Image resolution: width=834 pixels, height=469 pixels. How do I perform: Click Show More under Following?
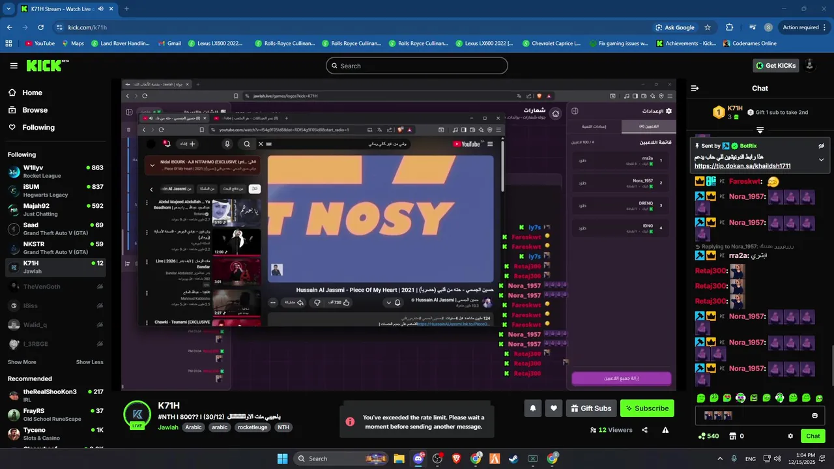point(22,362)
